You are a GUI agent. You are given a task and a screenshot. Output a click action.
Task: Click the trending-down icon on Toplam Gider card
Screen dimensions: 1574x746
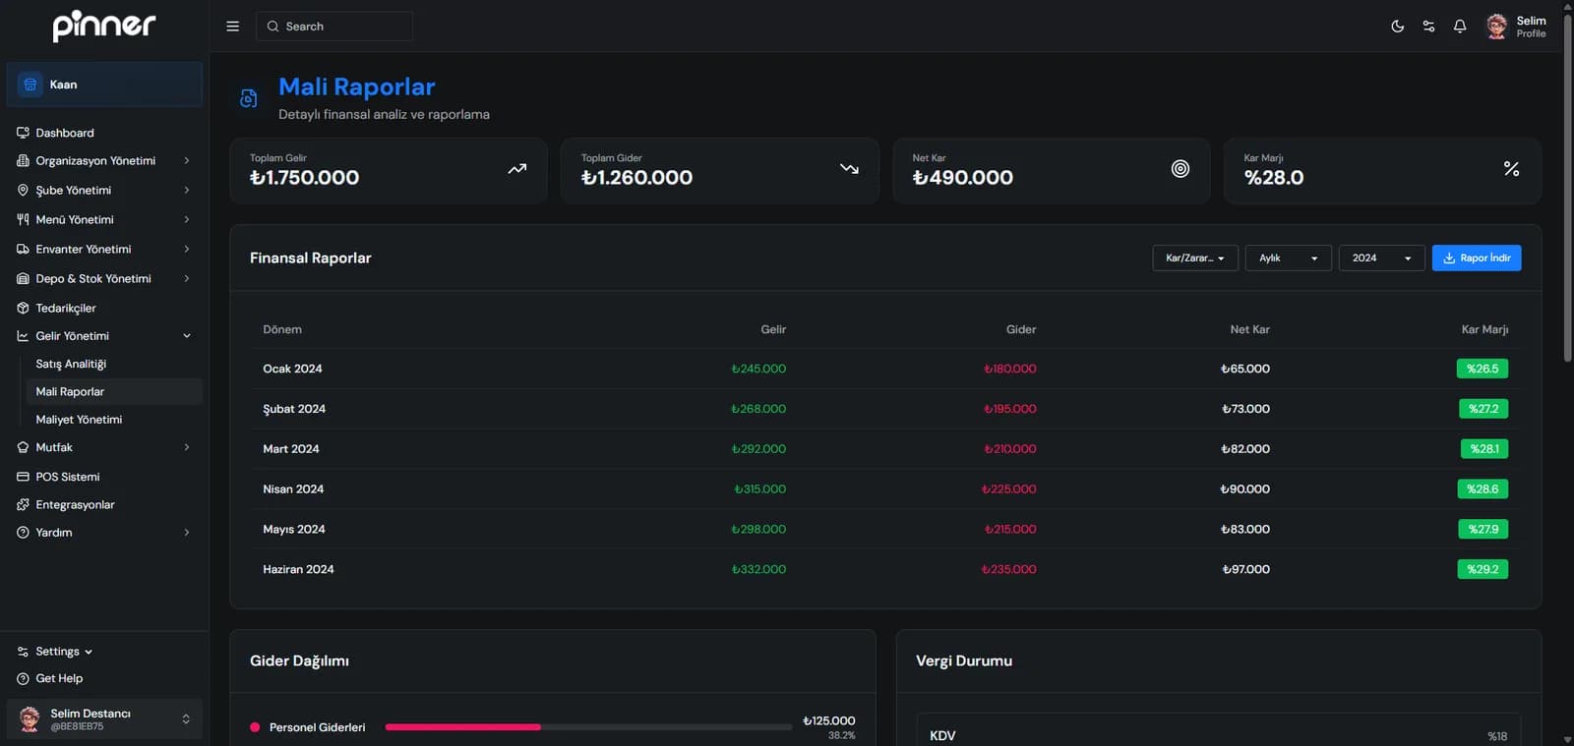[x=849, y=169]
